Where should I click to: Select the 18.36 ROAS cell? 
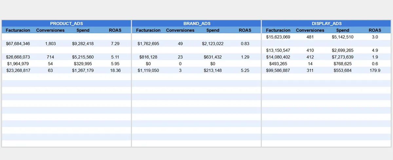point(115,70)
